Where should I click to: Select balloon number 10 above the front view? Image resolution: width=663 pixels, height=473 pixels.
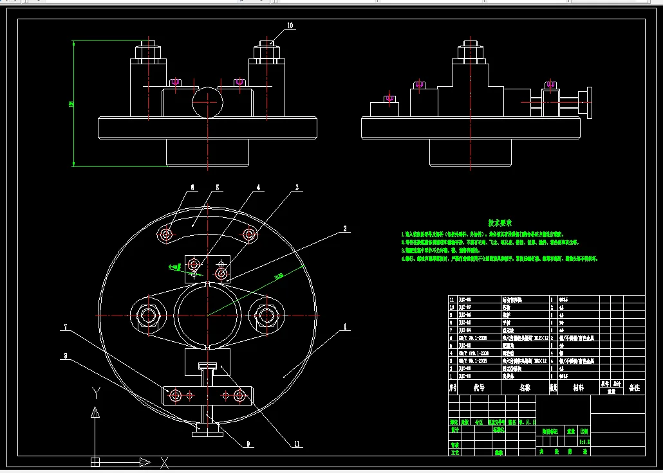point(290,26)
